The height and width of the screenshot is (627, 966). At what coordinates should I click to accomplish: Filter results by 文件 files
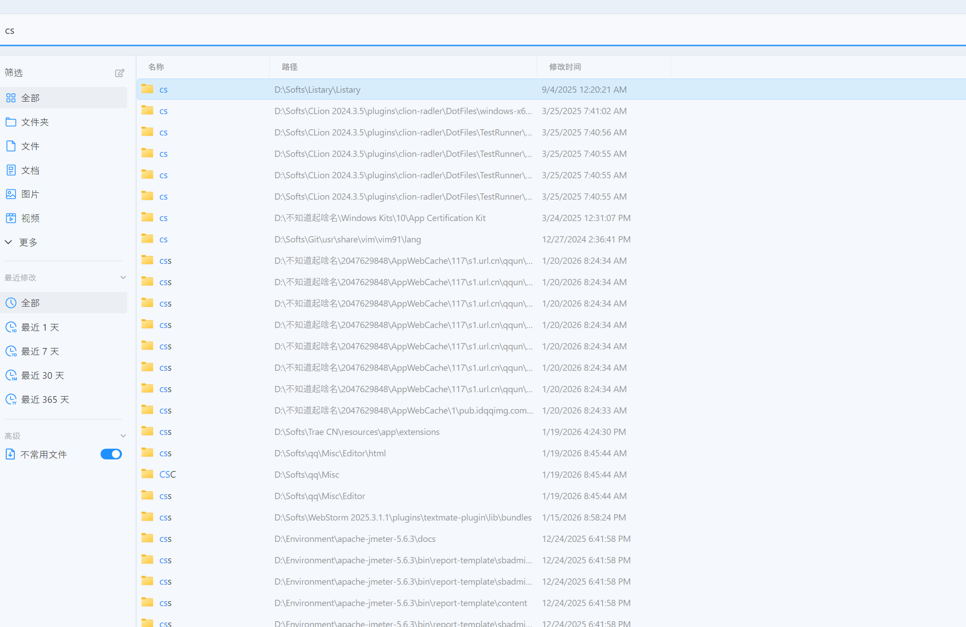(30, 146)
